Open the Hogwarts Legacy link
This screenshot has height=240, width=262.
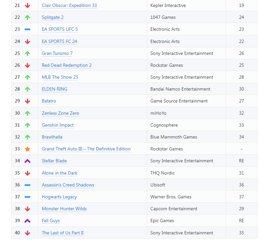point(59,197)
